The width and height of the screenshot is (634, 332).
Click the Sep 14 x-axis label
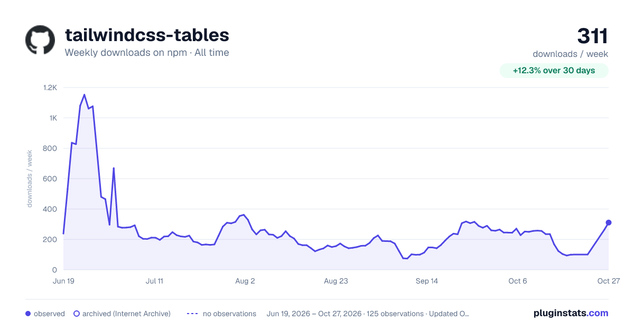click(427, 281)
